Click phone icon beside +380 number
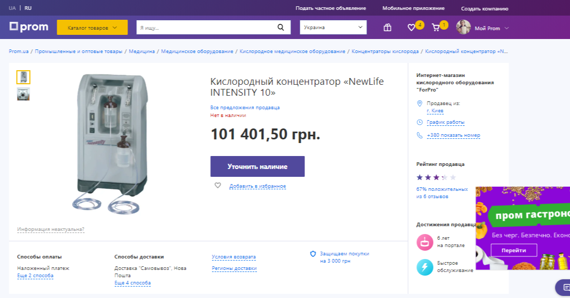Screen dimensions: 570x298 [x=420, y=135]
